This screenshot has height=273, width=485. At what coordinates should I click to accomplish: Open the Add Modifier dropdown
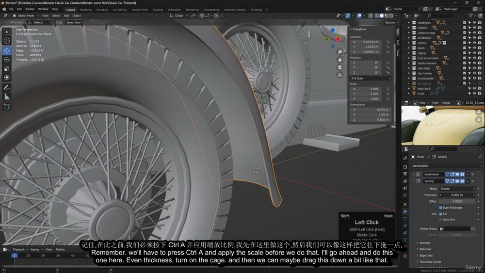(x=447, y=166)
